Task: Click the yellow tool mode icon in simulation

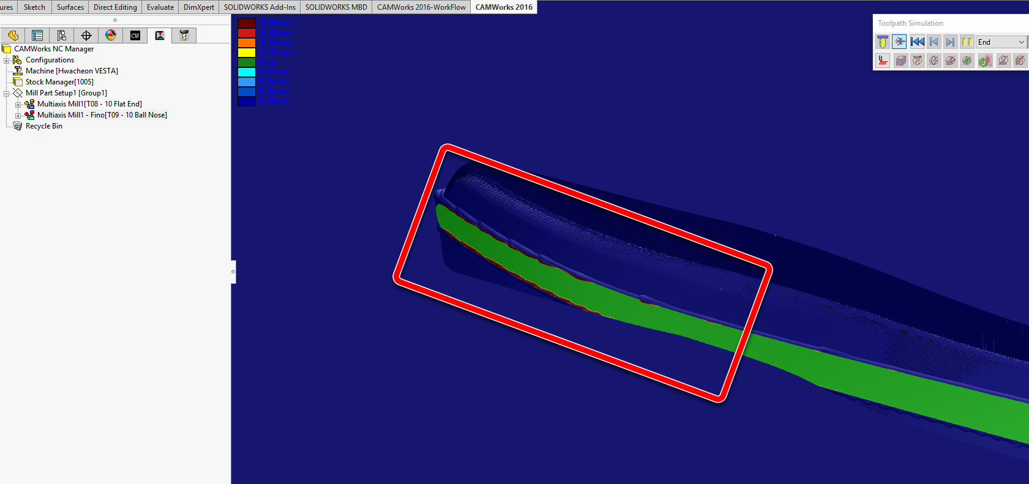Action: [x=882, y=42]
